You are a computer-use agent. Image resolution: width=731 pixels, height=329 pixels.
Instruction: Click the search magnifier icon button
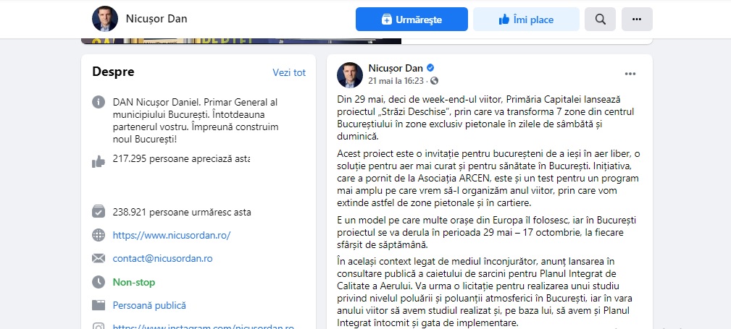tap(600, 19)
